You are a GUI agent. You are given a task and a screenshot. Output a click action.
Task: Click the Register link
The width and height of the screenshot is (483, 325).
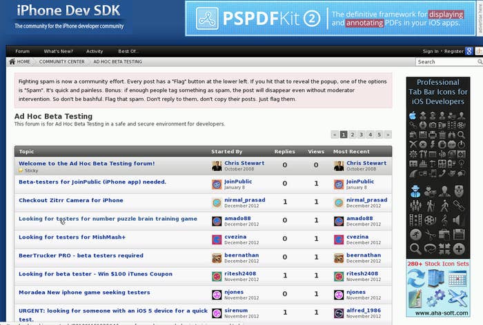(454, 51)
